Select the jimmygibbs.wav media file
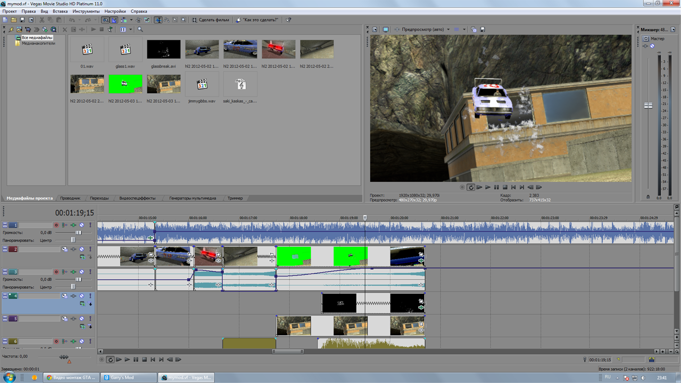This screenshot has height=383, width=681. click(x=202, y=84)
